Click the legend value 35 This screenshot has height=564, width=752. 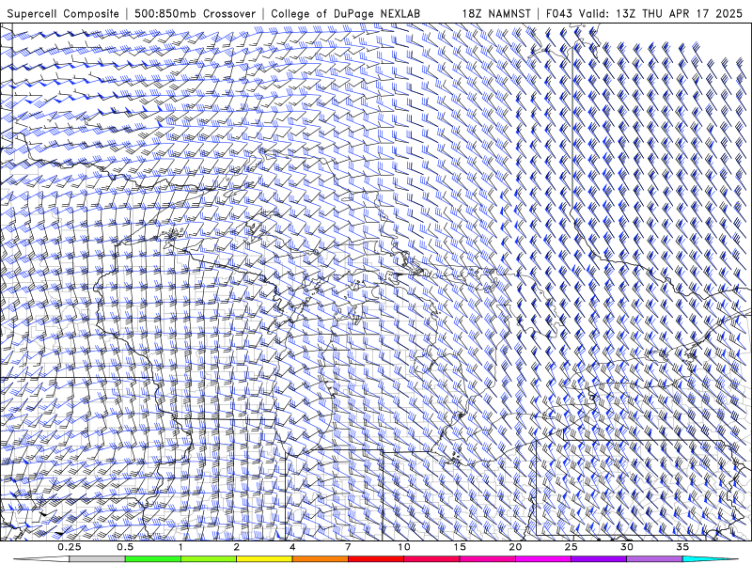pos(682,547)
